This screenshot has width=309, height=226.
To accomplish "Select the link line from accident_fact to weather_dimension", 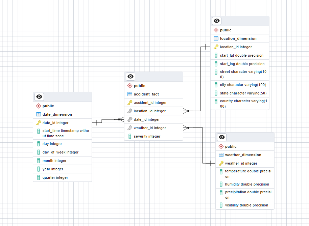I will pyautogui.click(x=203, y=146).
